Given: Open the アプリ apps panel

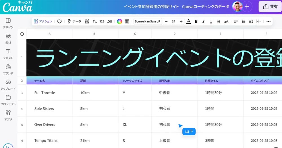Looking at the screenshot, I should pos(8,115).
